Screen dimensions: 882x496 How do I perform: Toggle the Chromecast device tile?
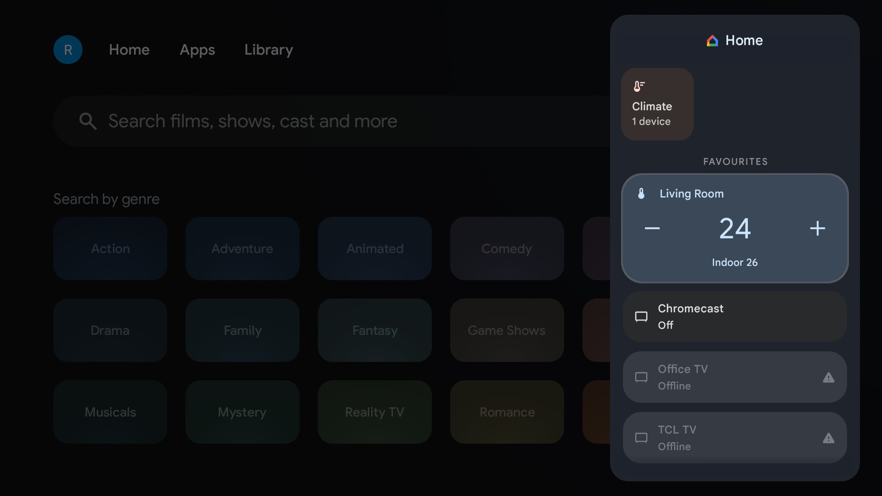click(x=735, y=317)
